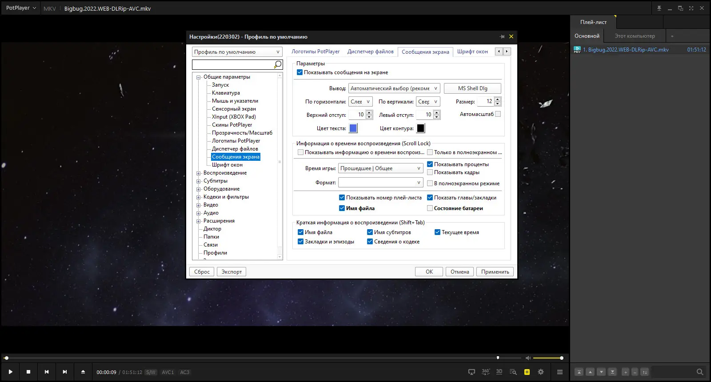
Task: Move playlist item to the top
Action: [x=579, y=372]
